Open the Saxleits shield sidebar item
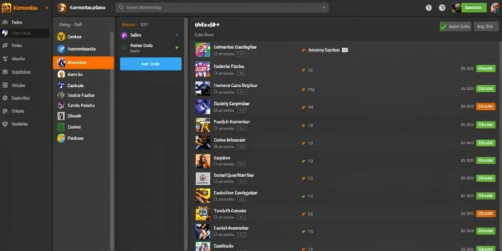Screen dimensions: 502x251 (x=25, y=124)
